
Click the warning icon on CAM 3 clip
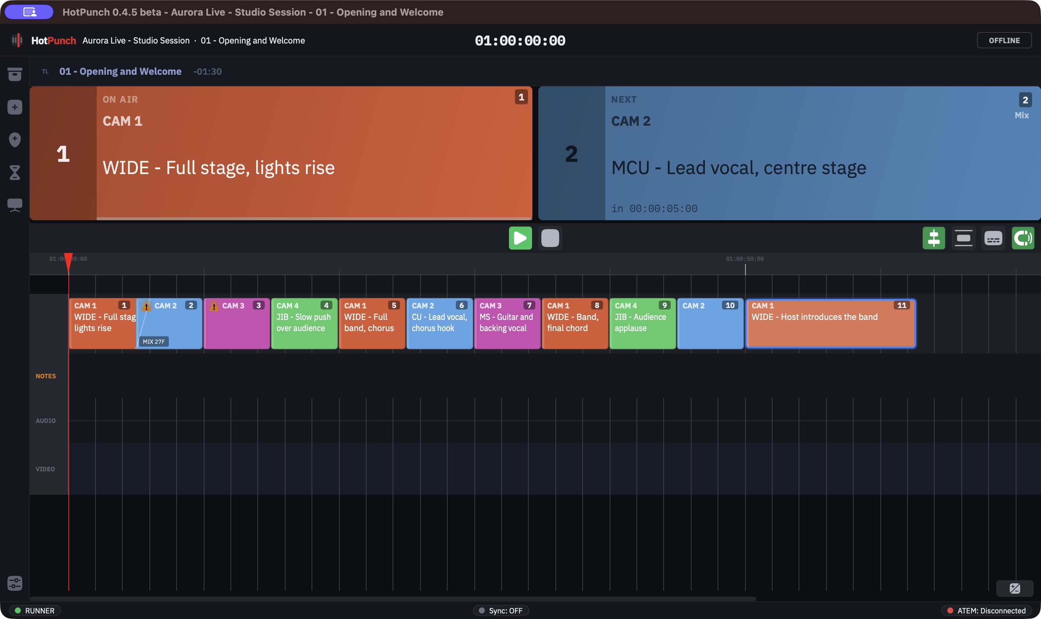pos(214,307)
